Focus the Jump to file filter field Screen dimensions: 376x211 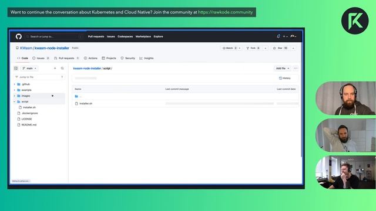pyautogui.click(x=39, y=77)
